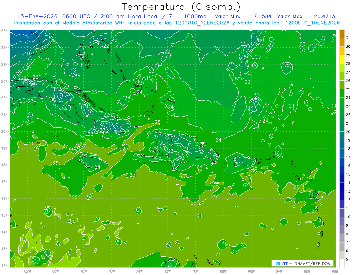This screenshot has width=356, height=275.
Task: Click the '72W' longitude axis label
Action: click(x=167, y=271)
